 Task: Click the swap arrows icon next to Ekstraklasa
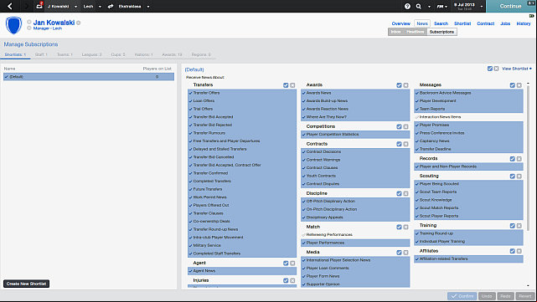pyautogui.click(x=111, y=6)
